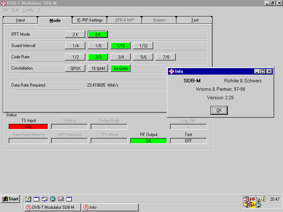Click the Log. File status field
Viewport: 283px width, 212px height.
point(189,127)
